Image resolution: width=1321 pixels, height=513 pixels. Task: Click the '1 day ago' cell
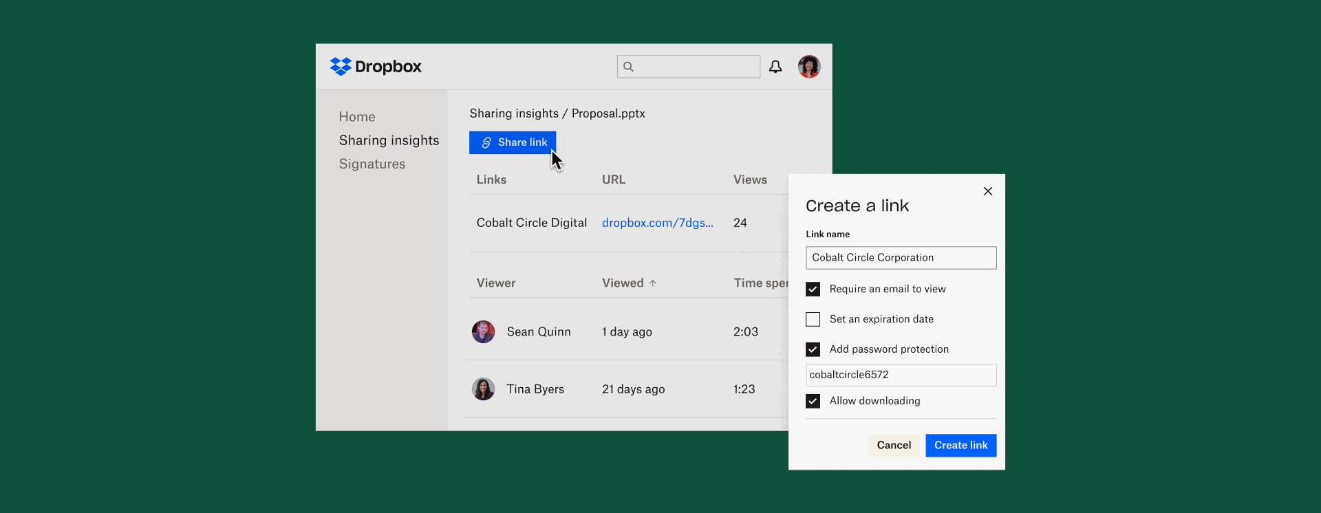pos(627,332)
